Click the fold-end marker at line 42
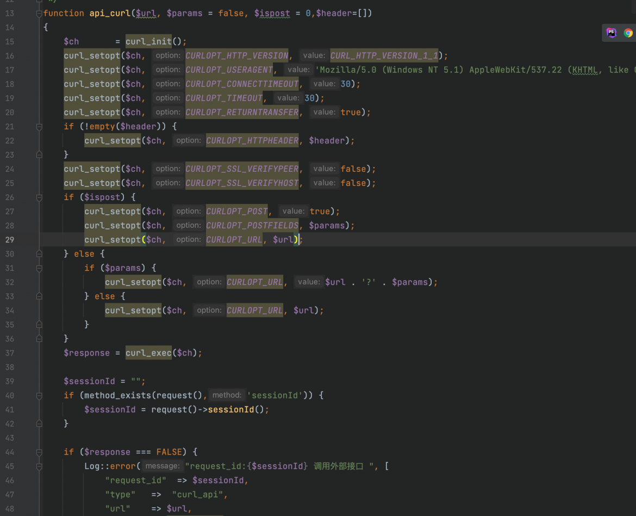The image size is (636, 516). click(38, 424)
